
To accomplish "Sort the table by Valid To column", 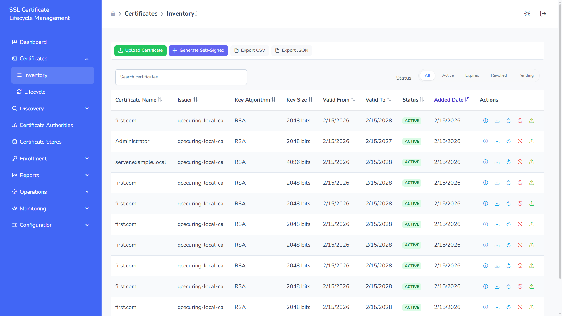I will 378,100.
